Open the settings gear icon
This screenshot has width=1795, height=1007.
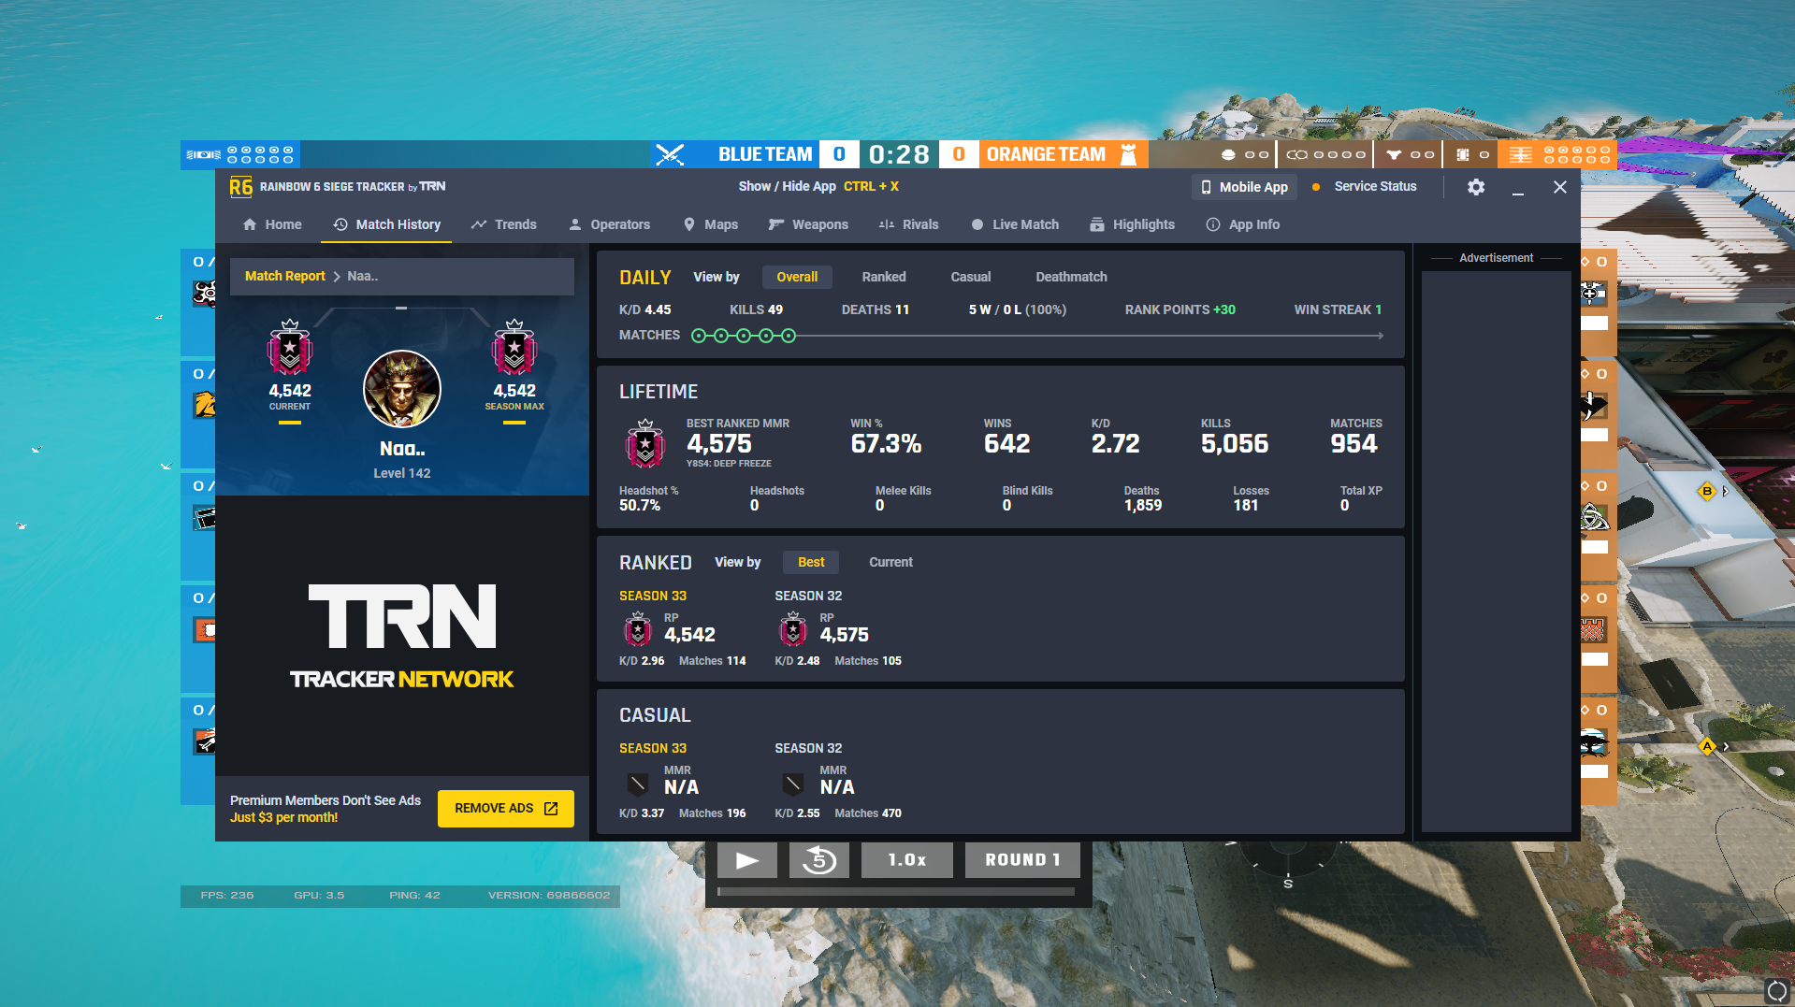click(1476, 187)
